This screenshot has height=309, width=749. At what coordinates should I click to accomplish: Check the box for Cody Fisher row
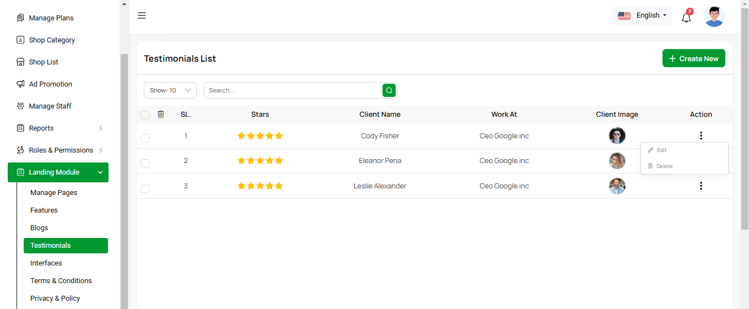[x=145, y=138]
